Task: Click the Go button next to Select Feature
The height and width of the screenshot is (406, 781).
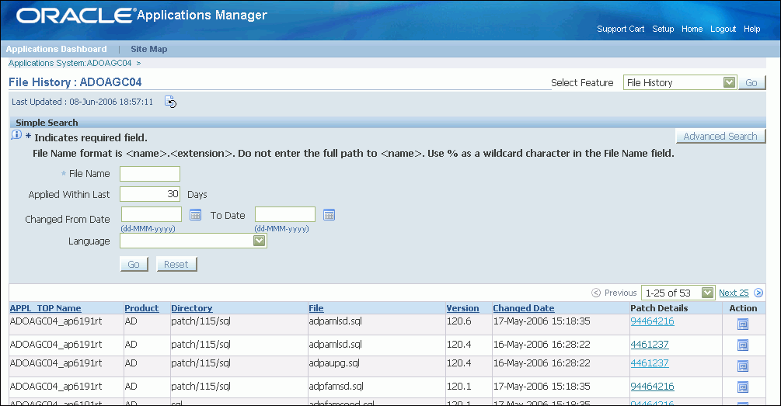Action: tap(751, 82)
